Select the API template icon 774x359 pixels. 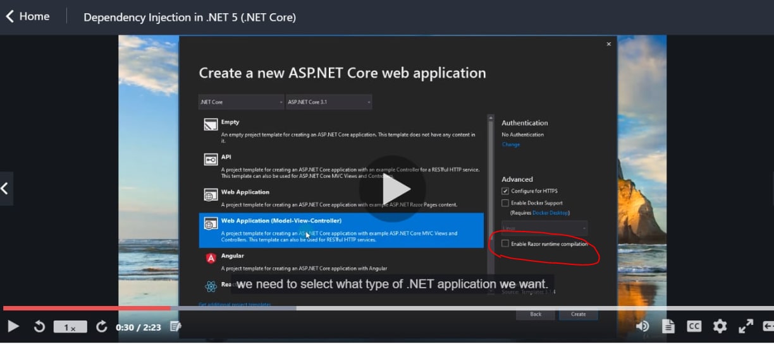(211, 160)
